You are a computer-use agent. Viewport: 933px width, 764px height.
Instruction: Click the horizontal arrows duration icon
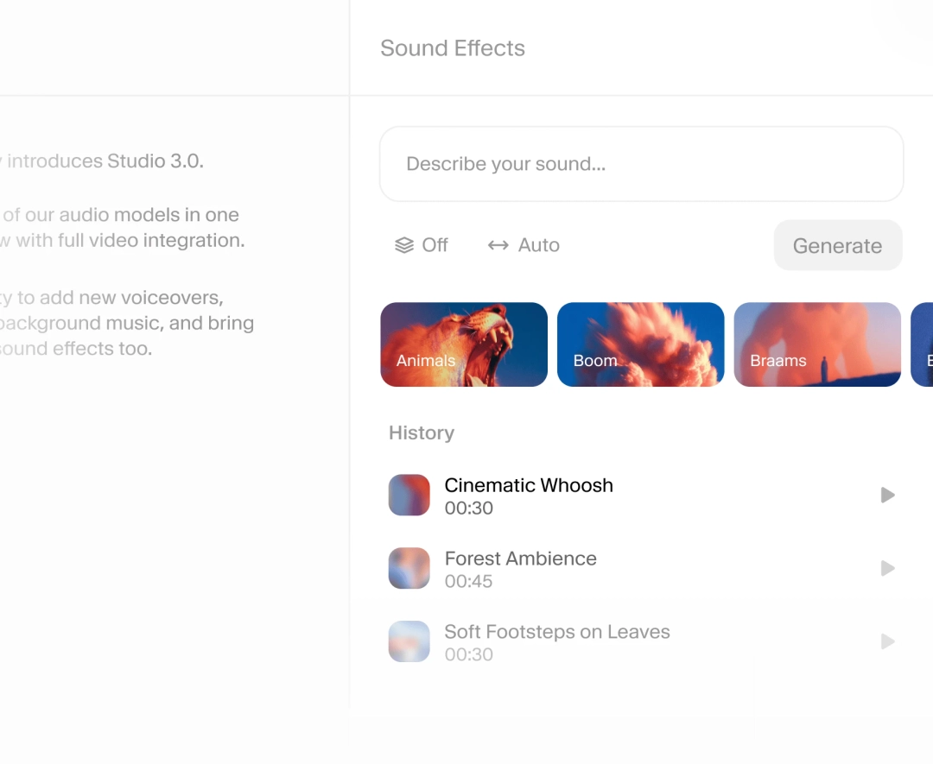coord(497,245)
